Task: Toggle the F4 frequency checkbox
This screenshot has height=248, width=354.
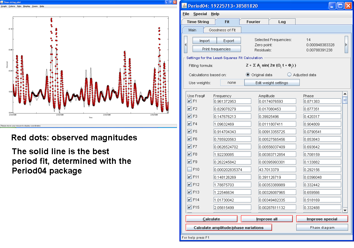Action: [190, 124]
